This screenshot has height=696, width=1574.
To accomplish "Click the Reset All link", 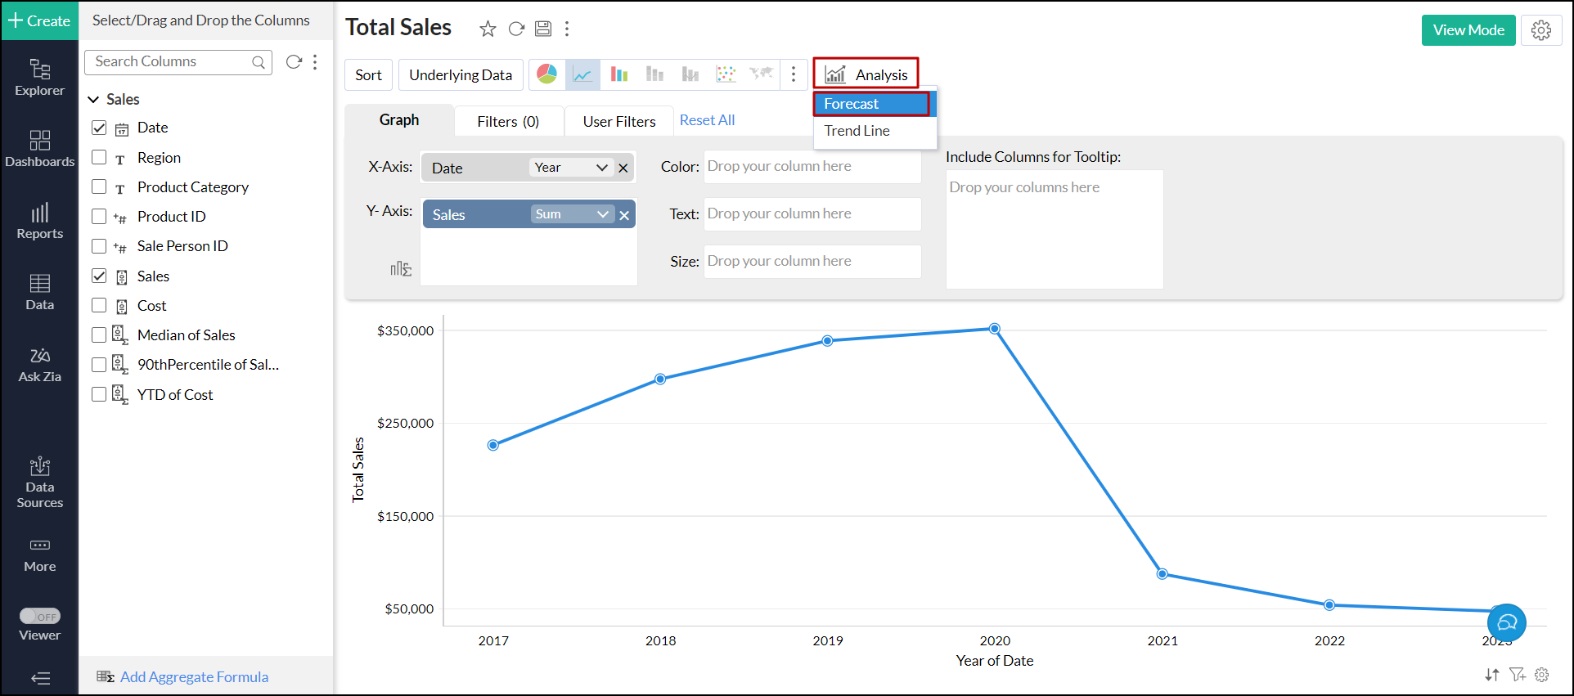I will (x=707, y=120).
